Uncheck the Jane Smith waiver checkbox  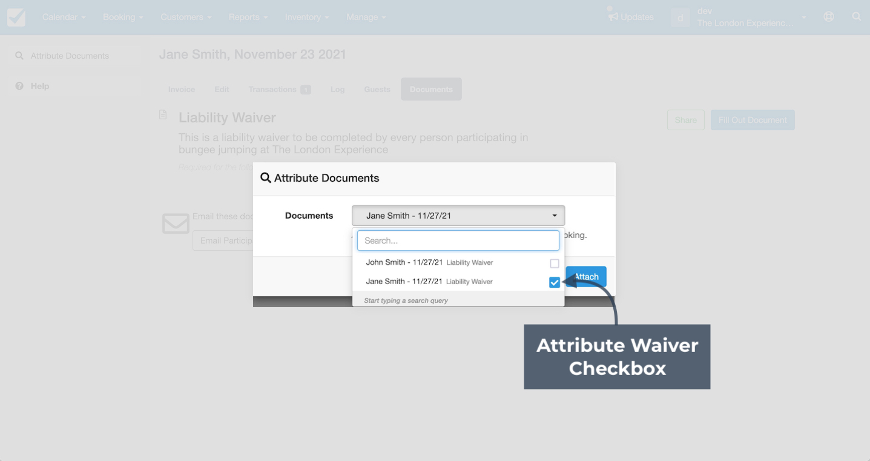pos(555,282)
